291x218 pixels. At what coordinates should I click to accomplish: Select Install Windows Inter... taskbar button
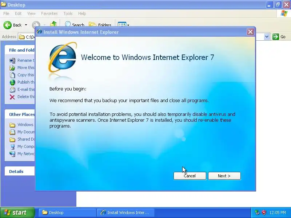tap(125, 213)
